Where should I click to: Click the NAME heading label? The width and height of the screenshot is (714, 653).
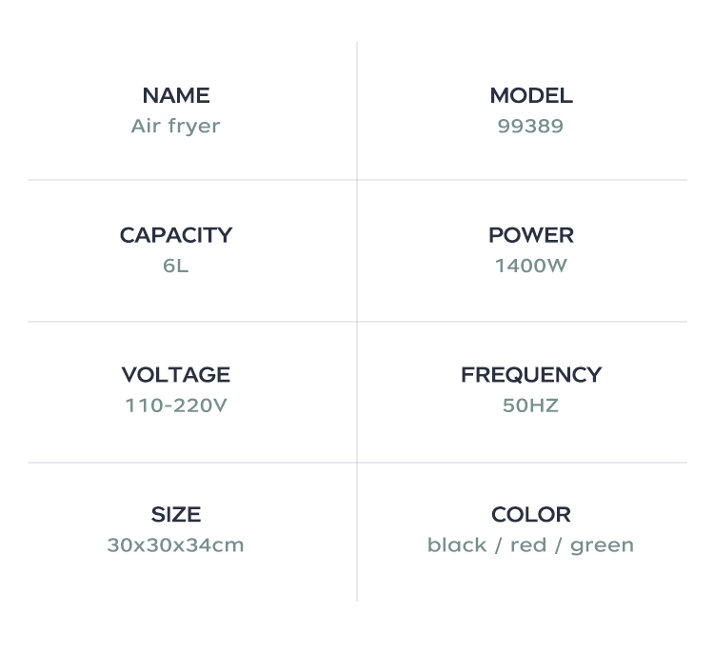pyautogui.click(x=175, y=95)
